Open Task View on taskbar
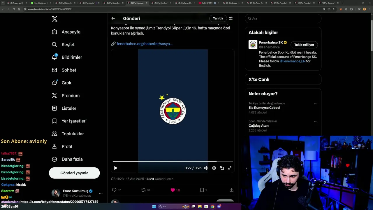 click(x=193, y=206)
